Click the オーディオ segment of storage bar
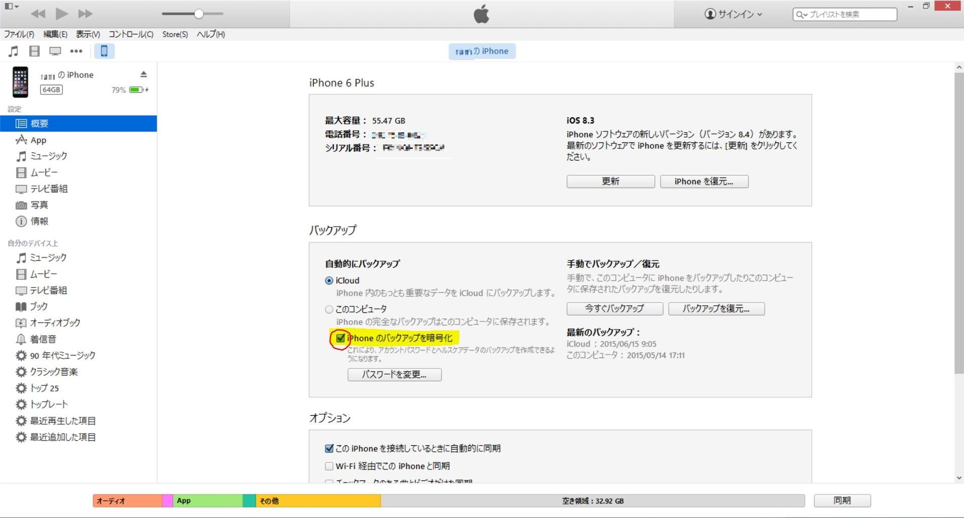The image size is (964, 518). tap(128, 501)
